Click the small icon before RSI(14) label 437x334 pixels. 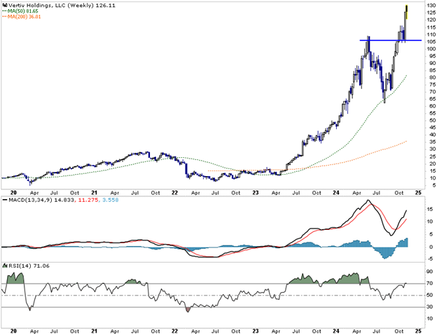point(4,266)
